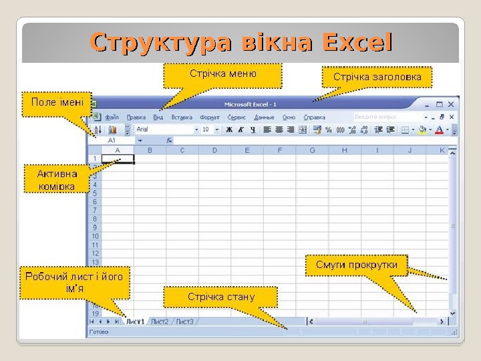Click the Excel document icon by Файл

tap(96, 116)
